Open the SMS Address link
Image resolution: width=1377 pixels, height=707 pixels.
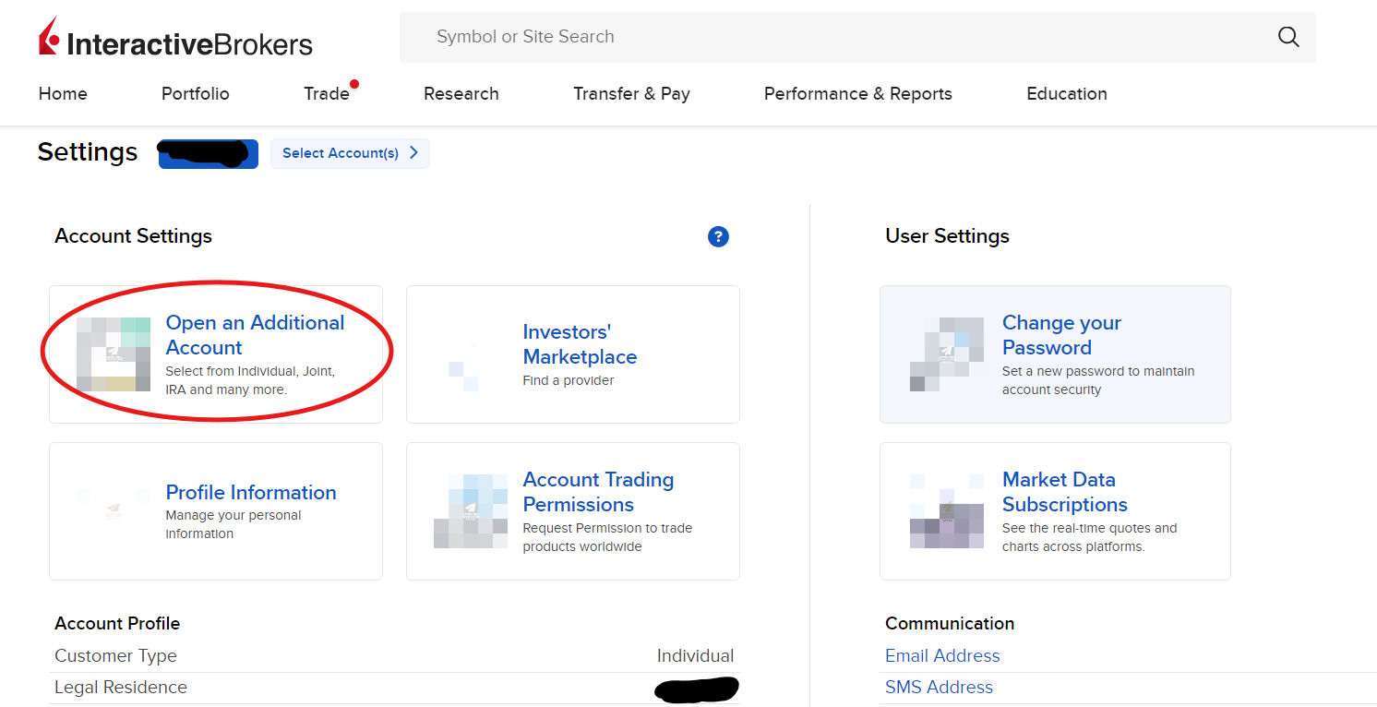point(939,688)
